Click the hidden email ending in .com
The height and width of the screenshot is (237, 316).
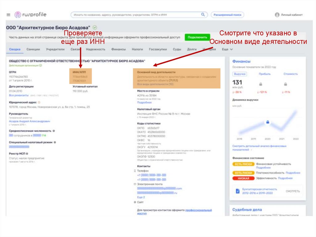point(160,188)
